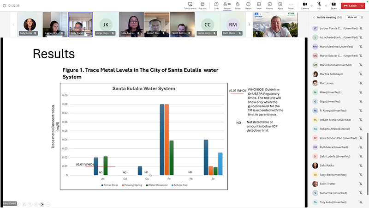Open the Rooms breakout icon

pos(269,5)
